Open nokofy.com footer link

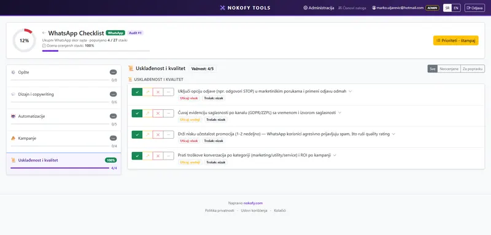[253, 203]
